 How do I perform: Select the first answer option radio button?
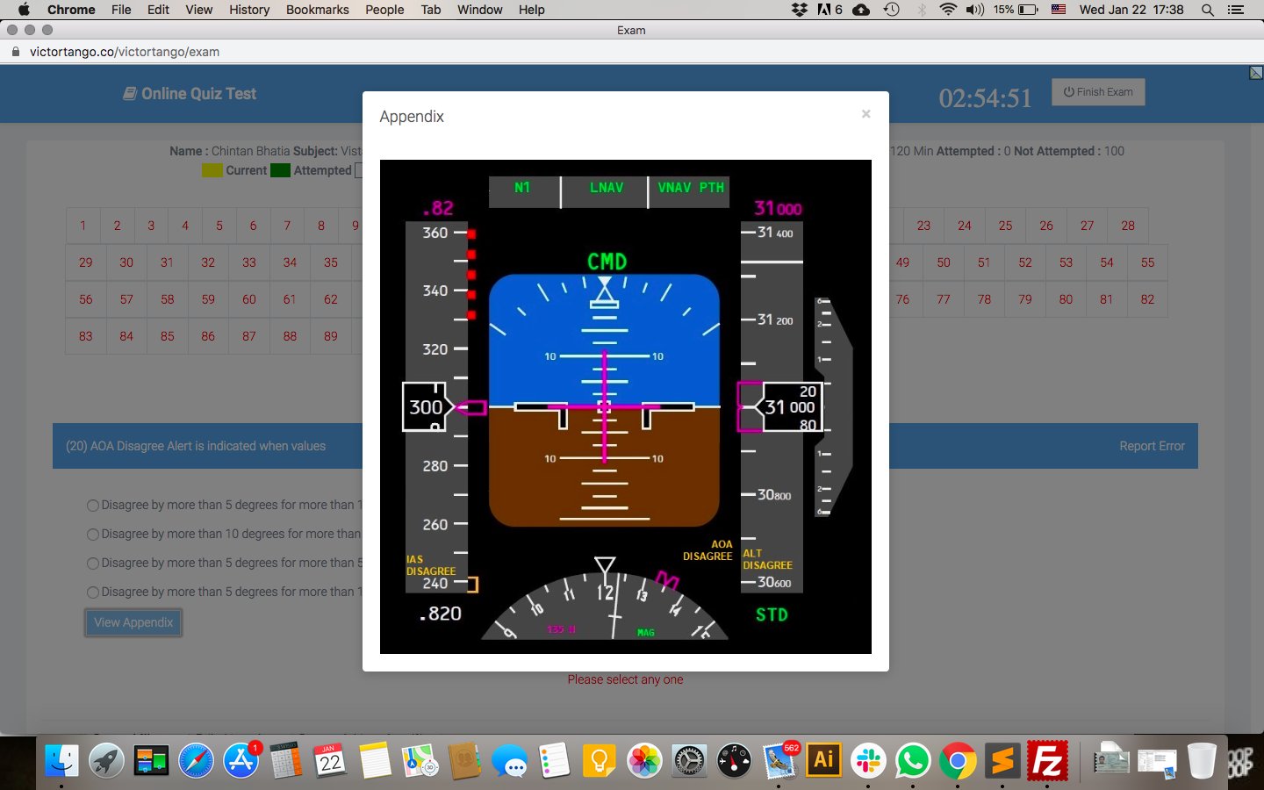[x=93, y=506]
